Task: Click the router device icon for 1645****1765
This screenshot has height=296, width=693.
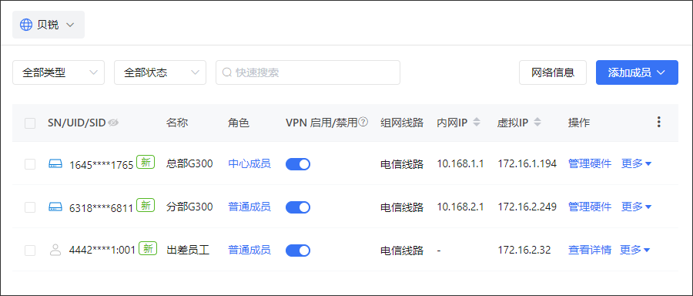Action: click(55, 164)
